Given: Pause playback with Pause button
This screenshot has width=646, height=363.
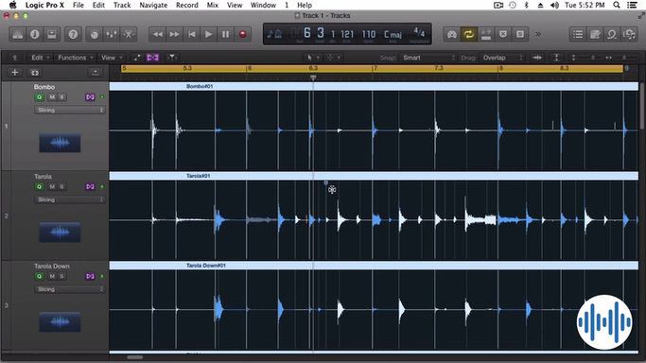Looking at the screenshot, I should coord(225,34).
